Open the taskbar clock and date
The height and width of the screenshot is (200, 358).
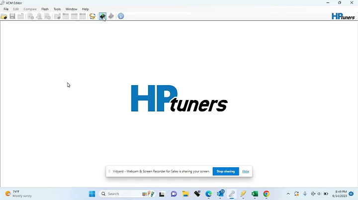(x=340, y=194)
